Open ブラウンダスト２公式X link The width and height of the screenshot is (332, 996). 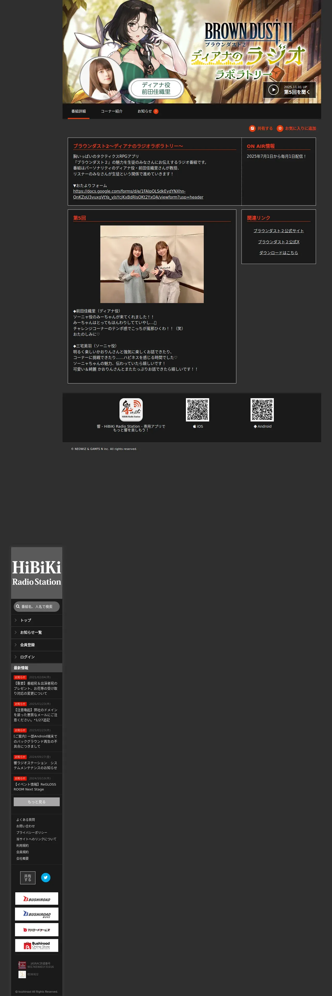pos(278,242)
